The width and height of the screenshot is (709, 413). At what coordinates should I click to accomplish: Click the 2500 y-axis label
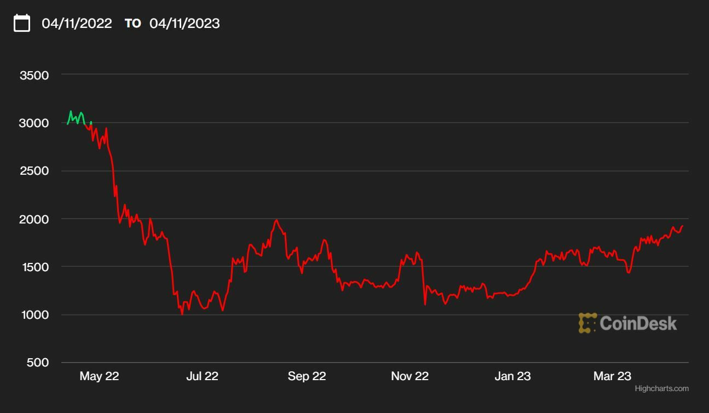click(34, 171)
